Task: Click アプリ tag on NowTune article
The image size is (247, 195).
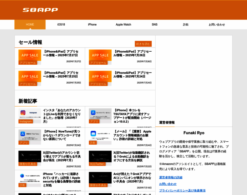Action: (24, 143)
